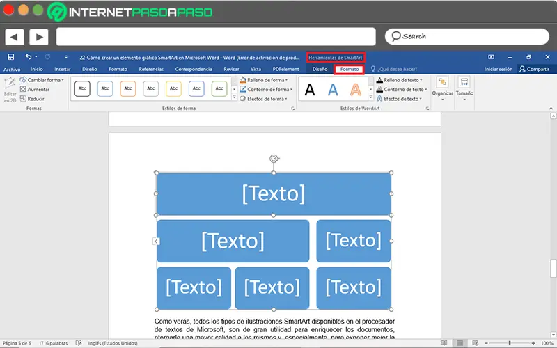Open the SmartArt text pane arrow
This screenshot has width=557, height=348.
pos(155,241)
